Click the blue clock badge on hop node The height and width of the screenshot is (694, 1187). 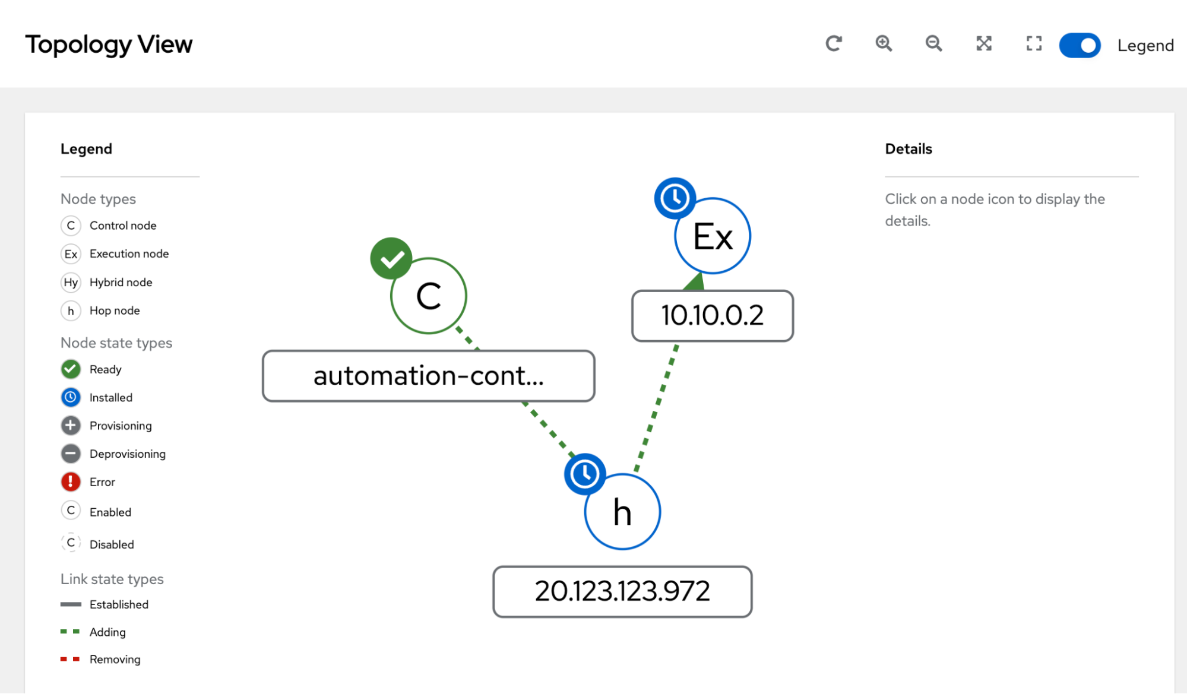(x=585, y=474)
